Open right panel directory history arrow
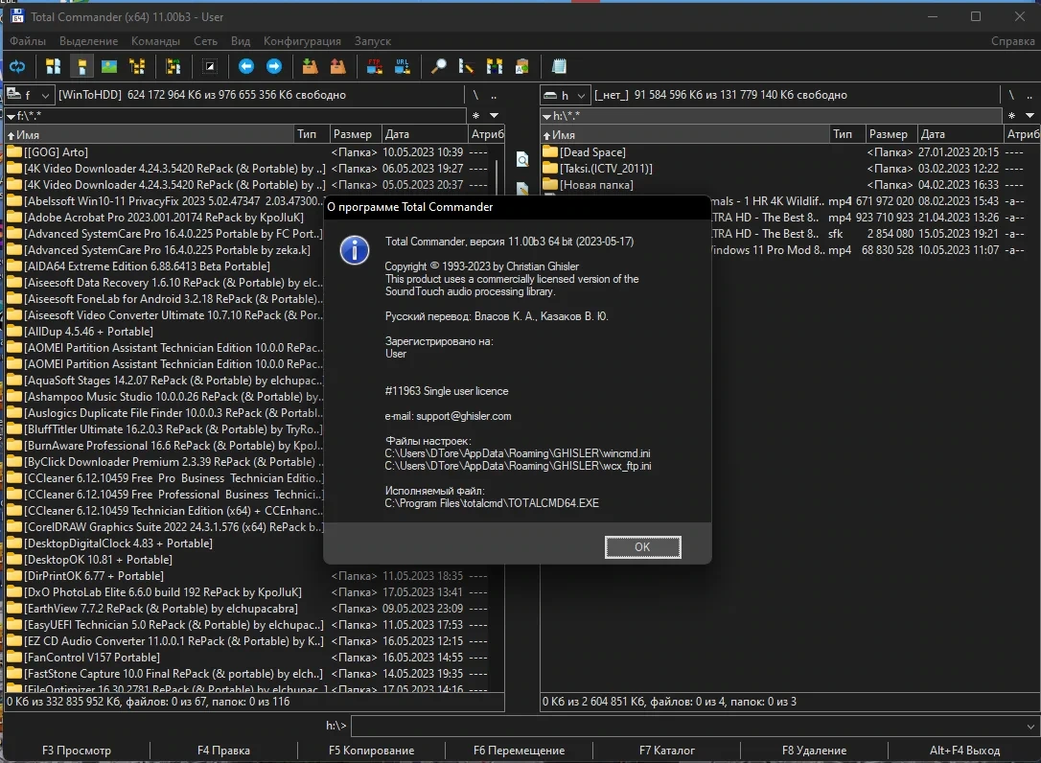The height and width of the screenshot is (763, 1041). (1029, 116)
